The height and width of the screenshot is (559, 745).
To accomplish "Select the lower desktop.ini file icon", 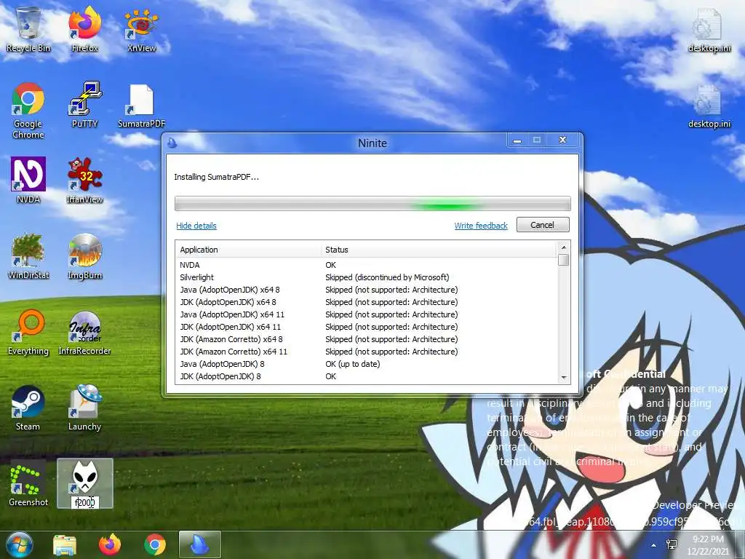I will click(709, 105).
